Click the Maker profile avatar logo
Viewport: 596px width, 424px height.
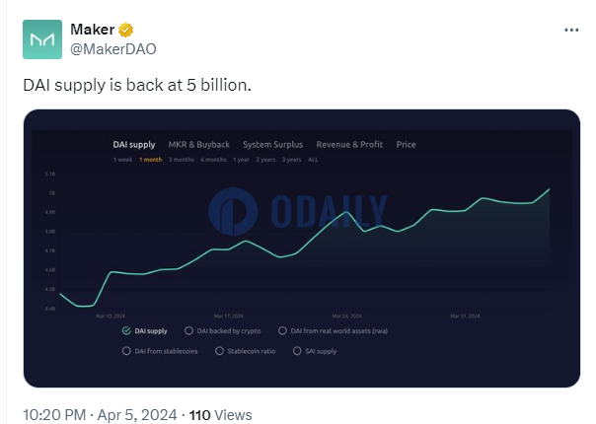click(x=42, y=39)
